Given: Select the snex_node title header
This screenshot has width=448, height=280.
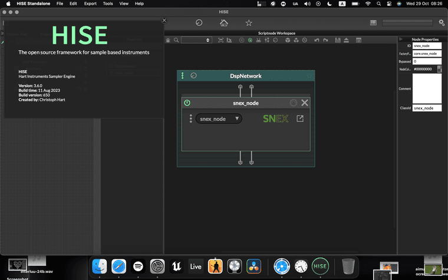Looking at the screenshot, I should tap(246, 103).
